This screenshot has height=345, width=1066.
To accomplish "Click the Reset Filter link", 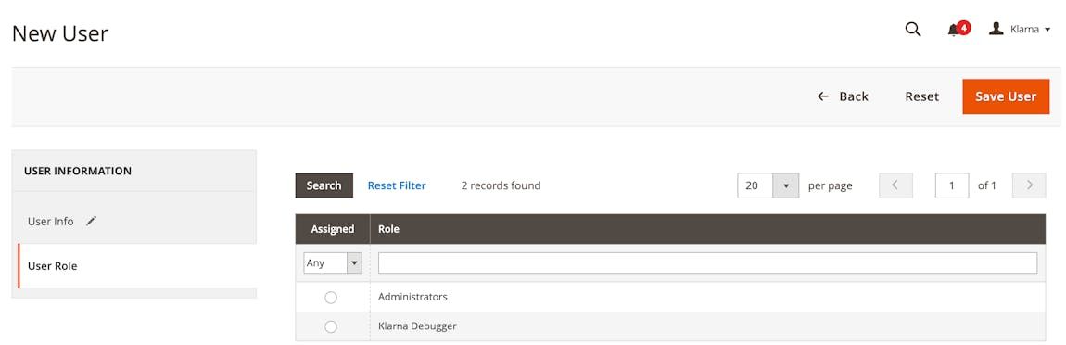I will tap(397, 185).
